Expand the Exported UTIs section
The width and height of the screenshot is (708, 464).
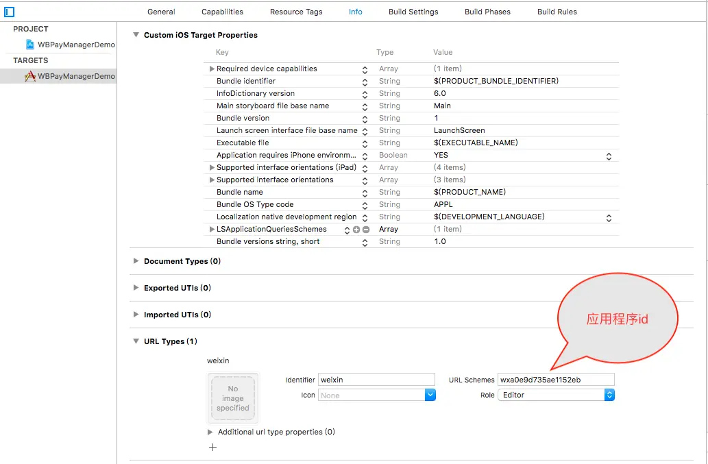[x=136, y=288]
